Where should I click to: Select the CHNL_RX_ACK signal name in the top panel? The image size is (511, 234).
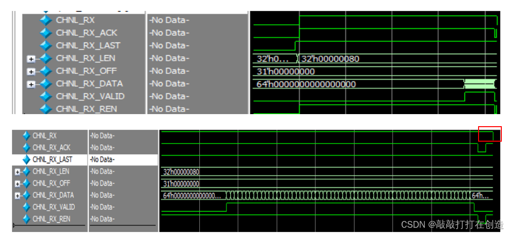click(x=87, y=33)
